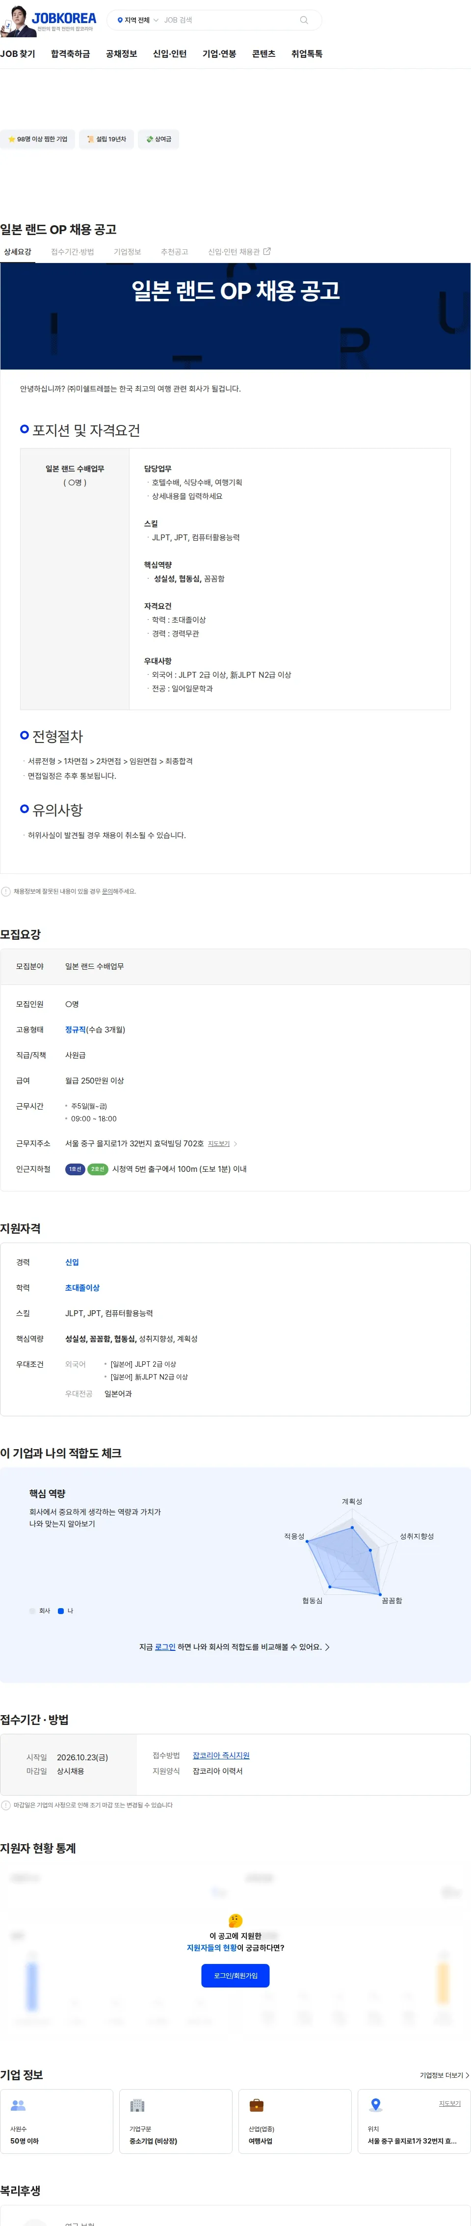Click the search magnifier icon
The image size is (471, 2226).
[x=303, y=20]
